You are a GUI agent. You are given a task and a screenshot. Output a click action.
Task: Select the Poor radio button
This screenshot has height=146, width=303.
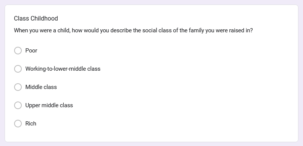coord(18,51)
